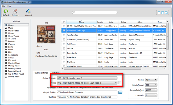Click the PDFs gear icon
Image resolution: width=173 pixels, height=105 pixels.
[6, 52]
